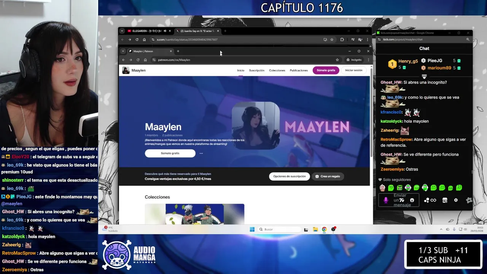Image resolution: width=487 pixels, height=274 pixels.
Task: Open home page in Patreon window
Action: (x=145, y=60)
